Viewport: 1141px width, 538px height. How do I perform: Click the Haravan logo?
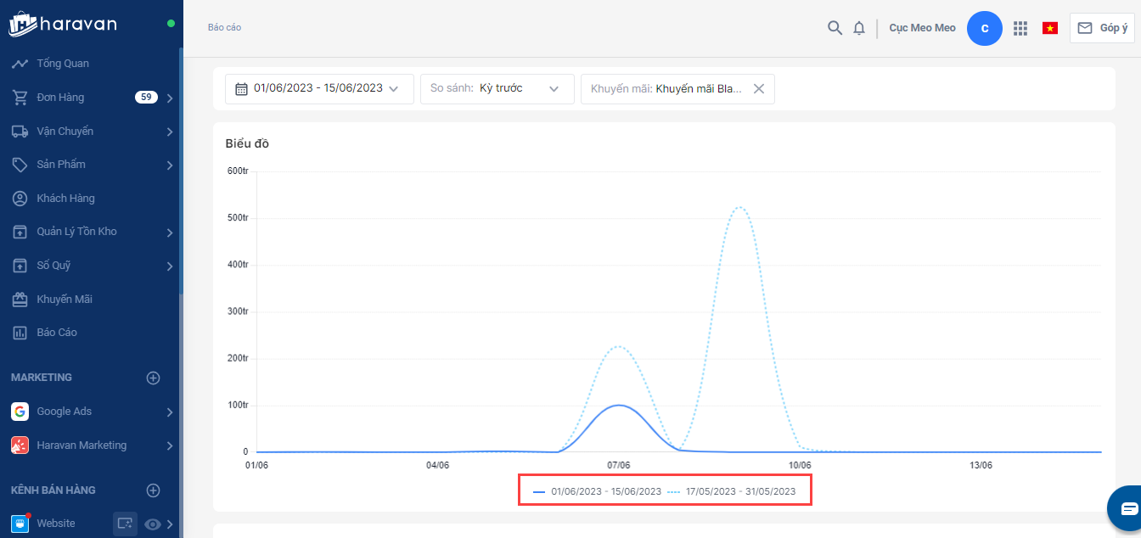63,24
